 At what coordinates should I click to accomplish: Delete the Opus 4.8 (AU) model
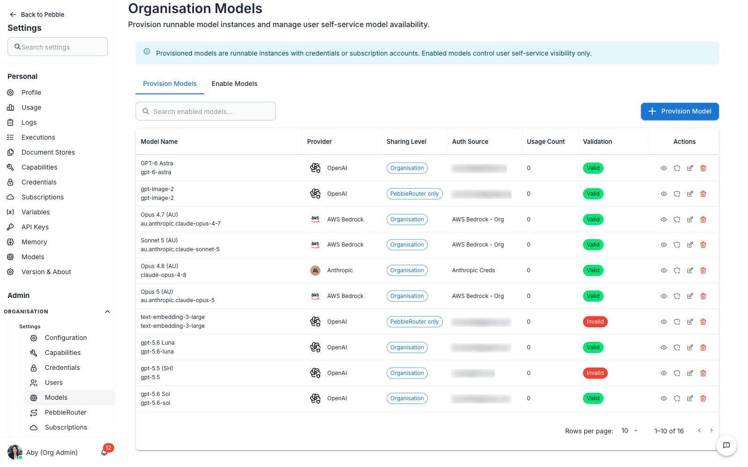click(x=703, y=270)
